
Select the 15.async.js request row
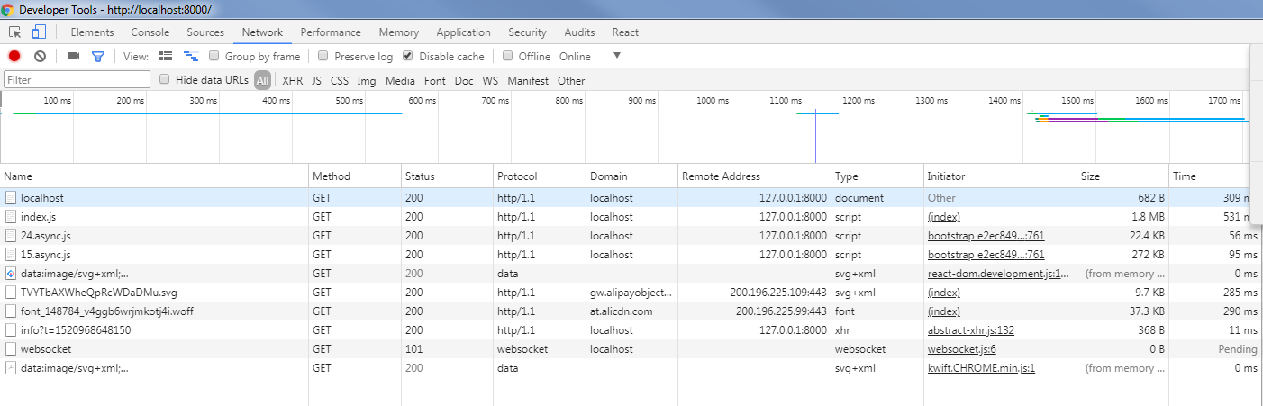(x=631, y=254)
